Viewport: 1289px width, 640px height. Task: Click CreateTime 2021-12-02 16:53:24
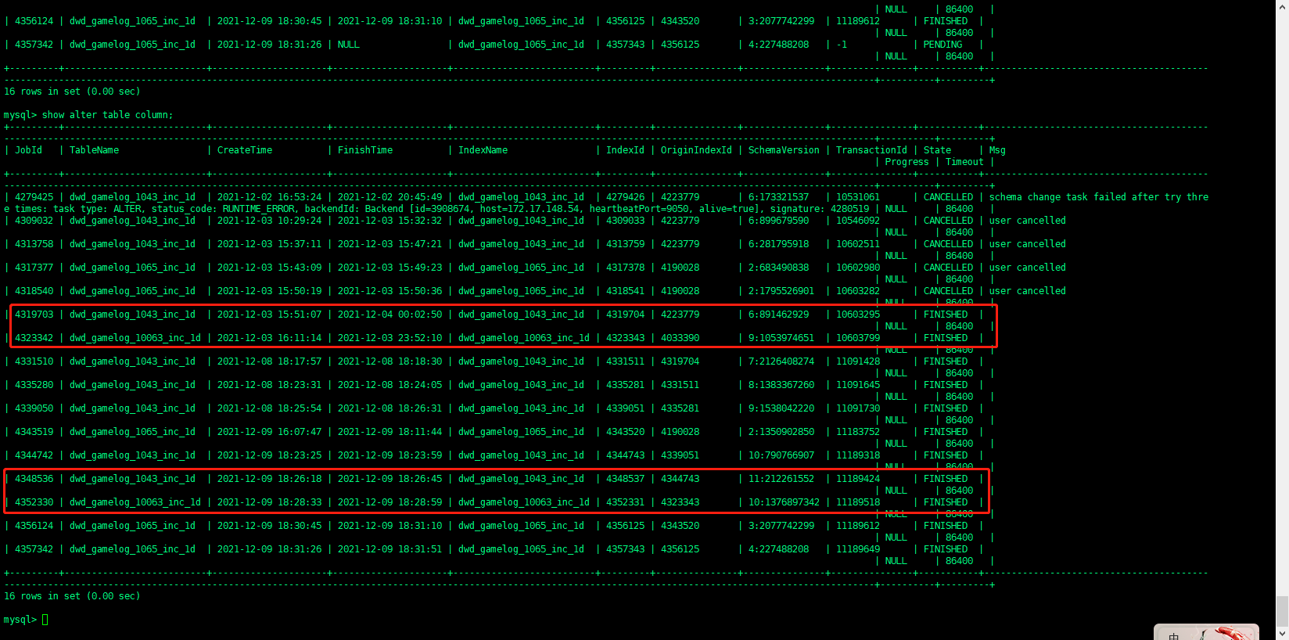[x=269, y=197]
